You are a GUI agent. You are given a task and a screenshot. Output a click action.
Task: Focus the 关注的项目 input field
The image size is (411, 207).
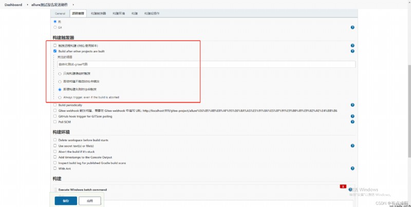pyautogui.click(x=207, y=64)
